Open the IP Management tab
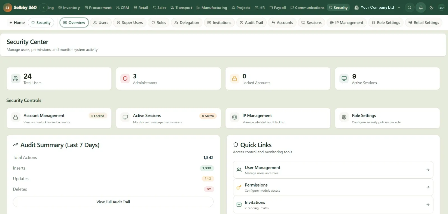Viewport: 448px width, 214px height. (x=346, y=23)
